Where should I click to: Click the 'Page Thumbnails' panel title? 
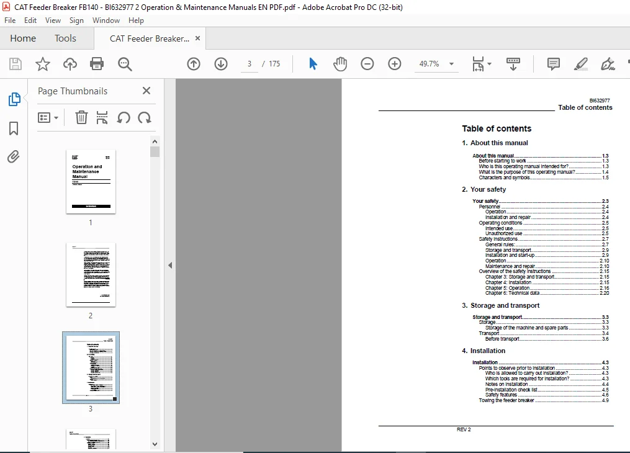coord(73,91)
